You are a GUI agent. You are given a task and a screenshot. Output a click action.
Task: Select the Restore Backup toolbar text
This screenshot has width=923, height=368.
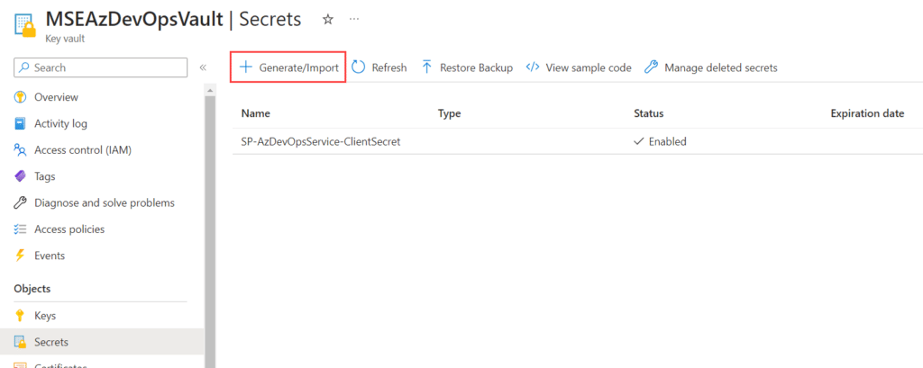476,67
